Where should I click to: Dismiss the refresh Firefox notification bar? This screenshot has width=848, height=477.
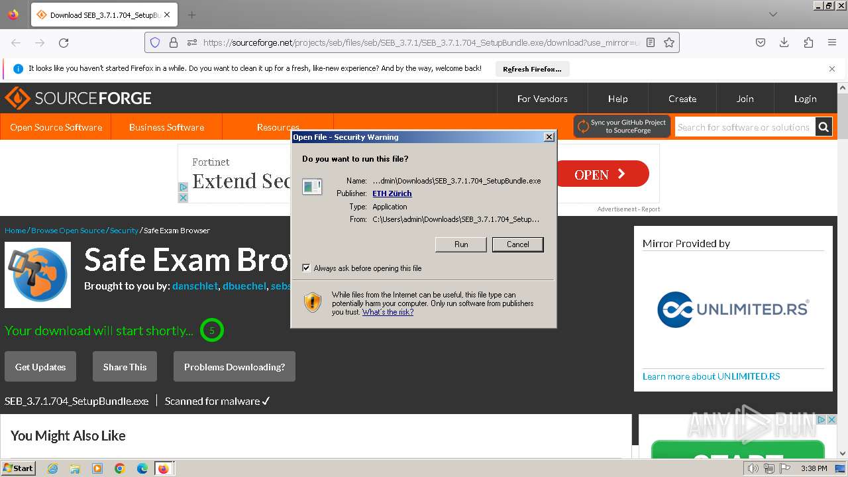click(832, 69)
